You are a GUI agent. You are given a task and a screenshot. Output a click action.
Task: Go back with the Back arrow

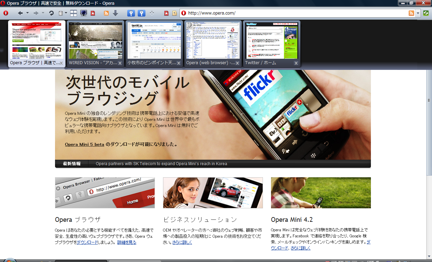tap(20, 13)
